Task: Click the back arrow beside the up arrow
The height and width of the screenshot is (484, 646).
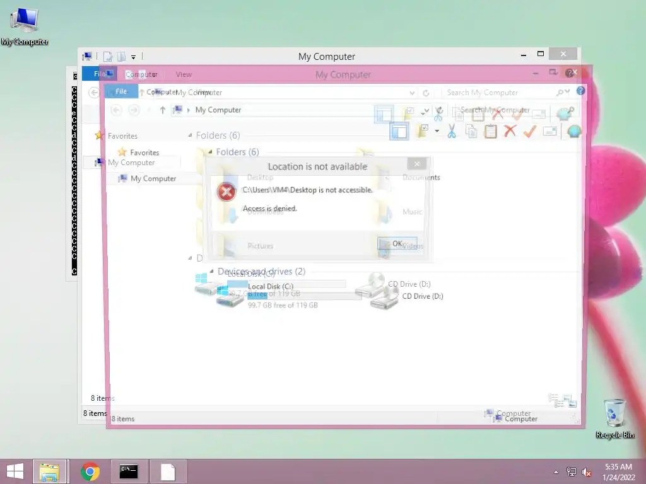Action: point(117,110)
